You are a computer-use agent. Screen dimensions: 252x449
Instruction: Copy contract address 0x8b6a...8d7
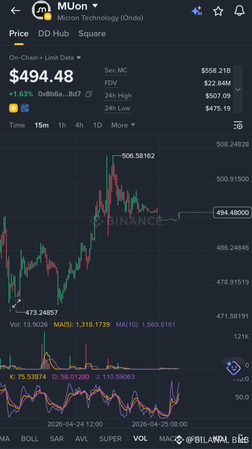[x=89, y=94]
